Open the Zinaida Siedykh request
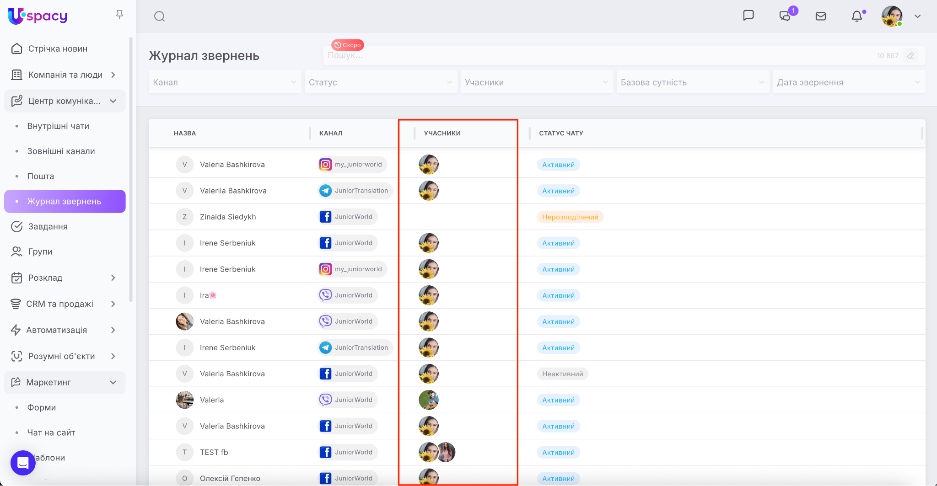Viewport: 937px width, 486px height. pos(228,217)
